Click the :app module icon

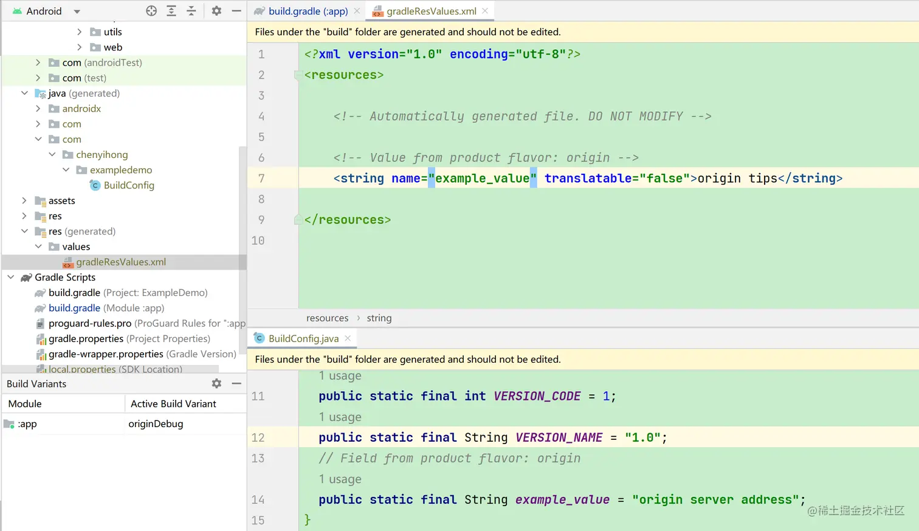pyautogui.click(x=9, y=424)
